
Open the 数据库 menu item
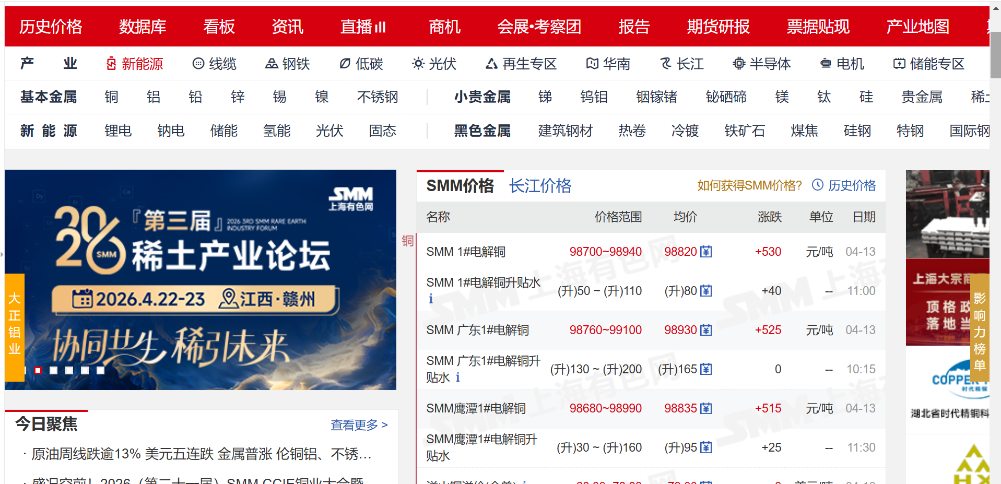tap(142, 26)
